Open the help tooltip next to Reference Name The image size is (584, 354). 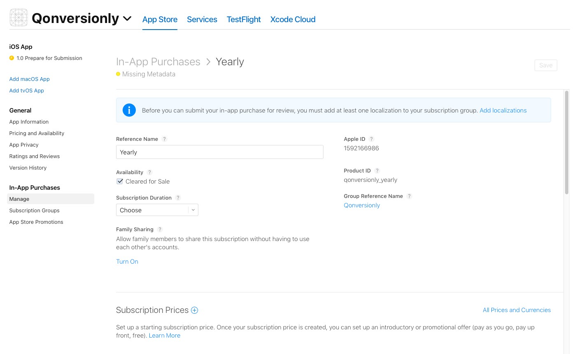(164, 139)
